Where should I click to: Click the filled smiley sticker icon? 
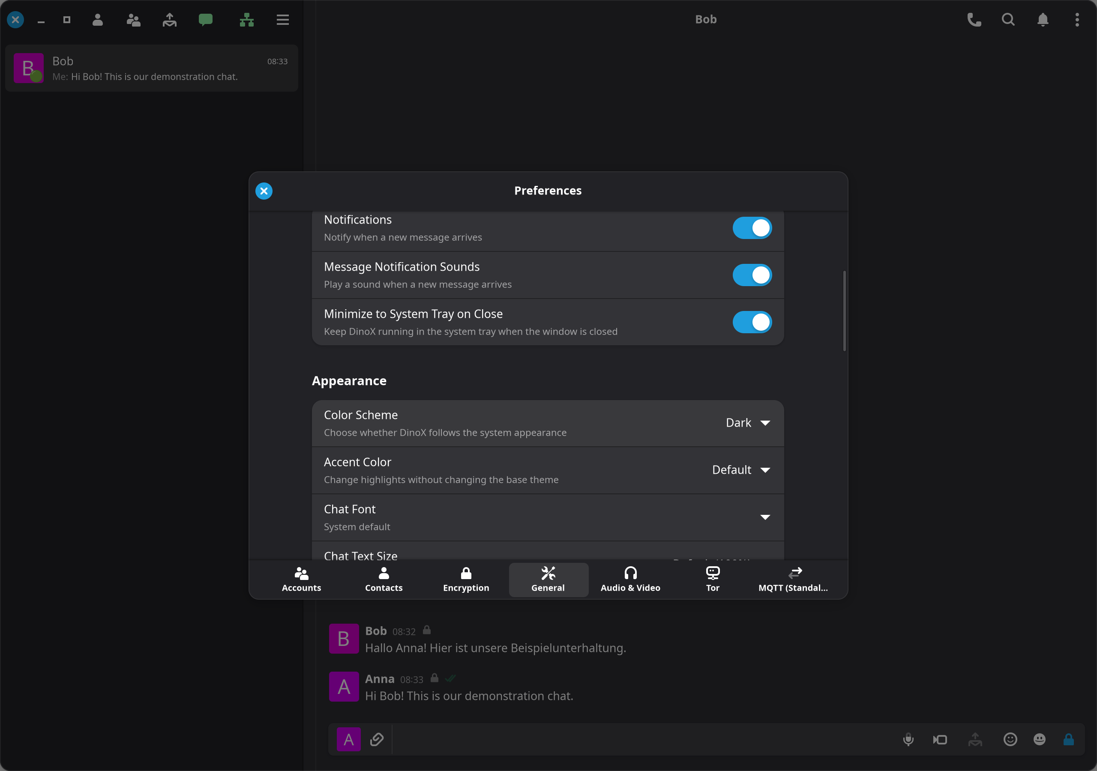coord(1040,739)
